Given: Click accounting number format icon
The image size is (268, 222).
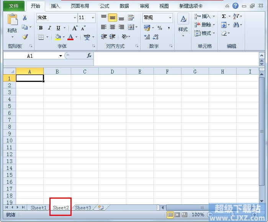Looking at the screenshot, I should 147,28.
